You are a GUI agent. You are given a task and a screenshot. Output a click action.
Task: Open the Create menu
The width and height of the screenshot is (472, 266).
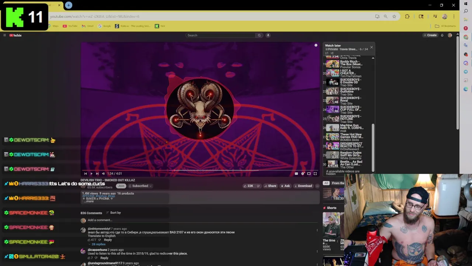430,35
